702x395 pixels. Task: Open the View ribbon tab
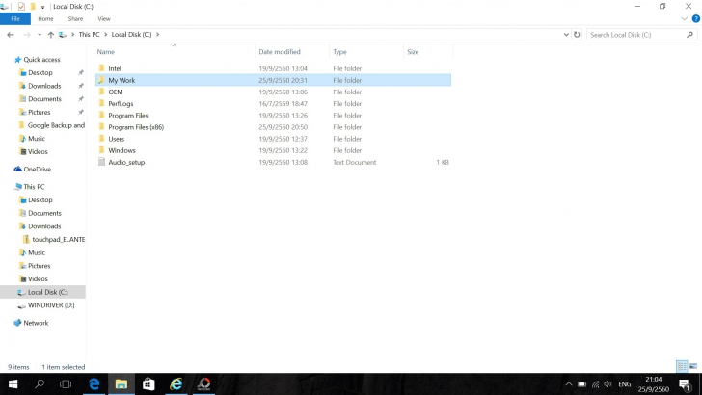coord(104,19)
